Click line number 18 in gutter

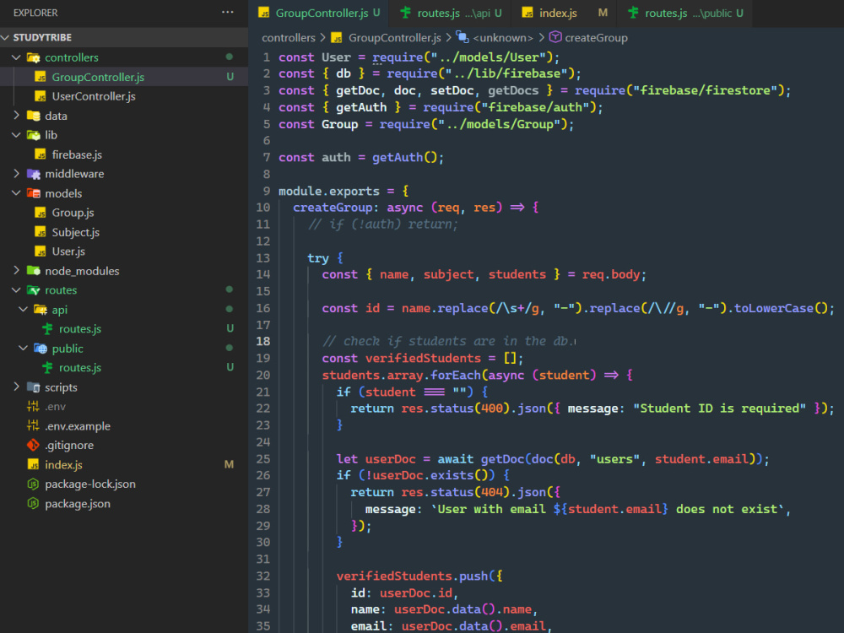(x=263, y=341)
